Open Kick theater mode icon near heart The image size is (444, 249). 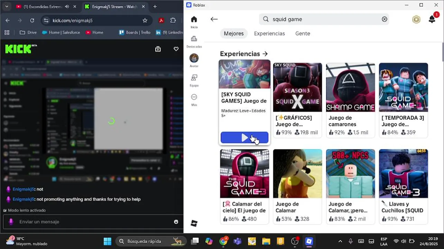click(158, 49)
